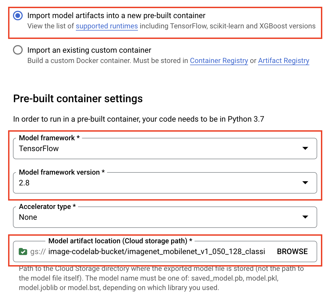Click the Accelerator type dropdown arrow

point(305,217)
